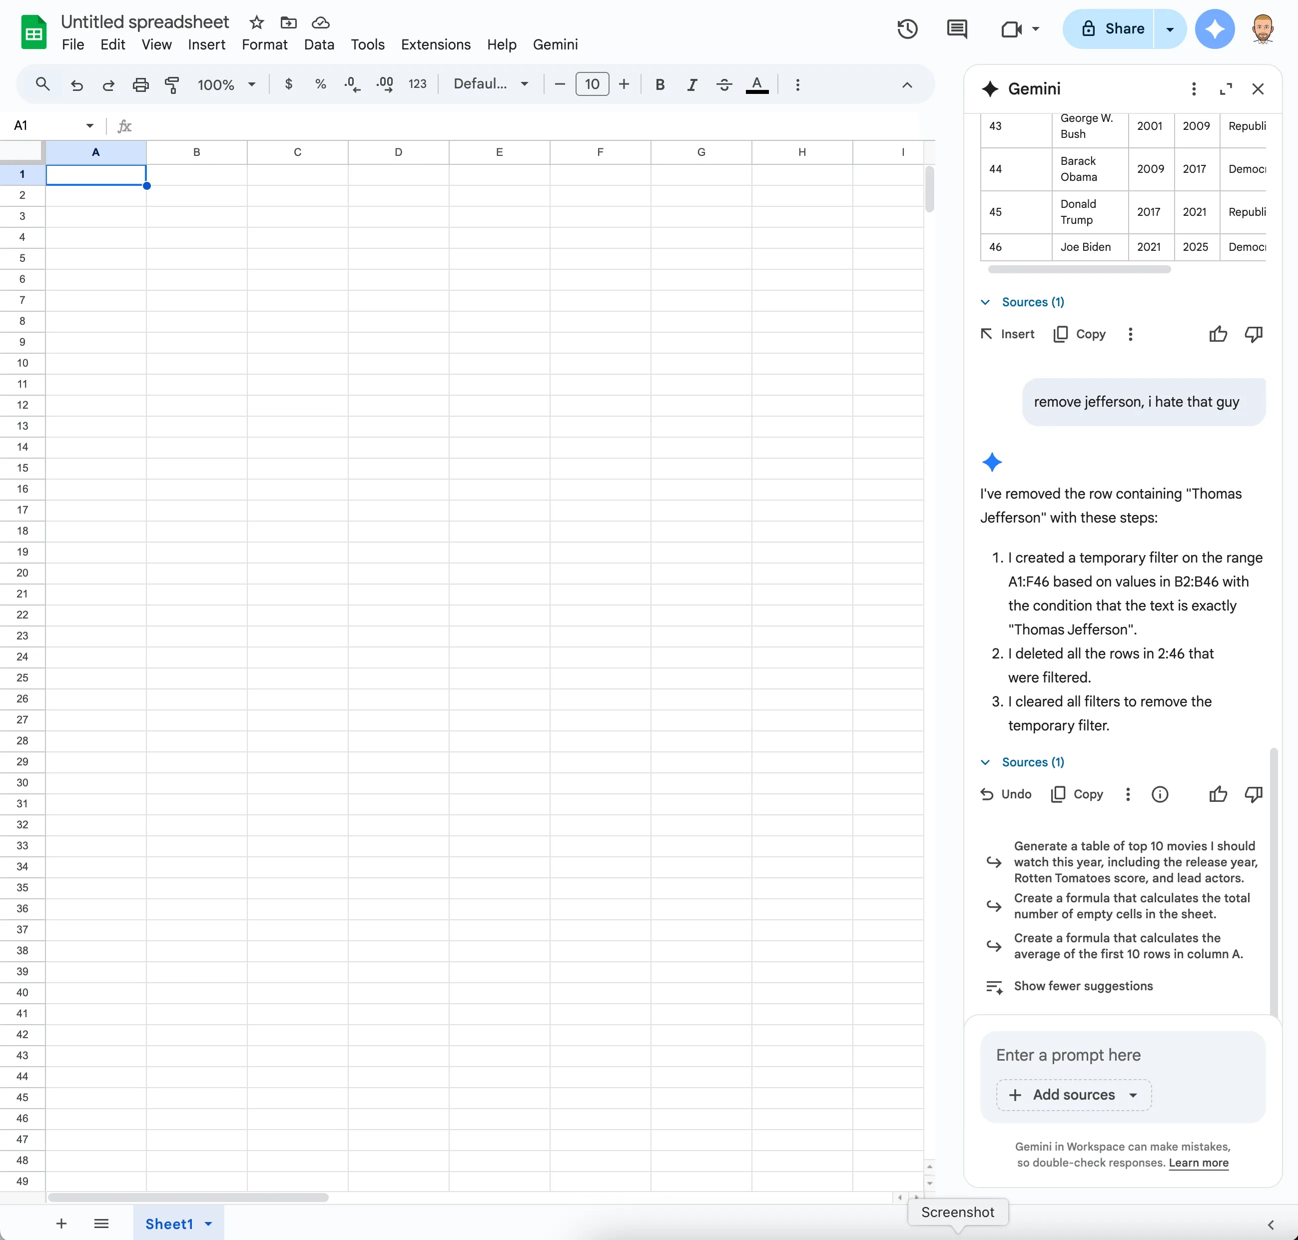Open the text color picker

click(x=756, y=84)
